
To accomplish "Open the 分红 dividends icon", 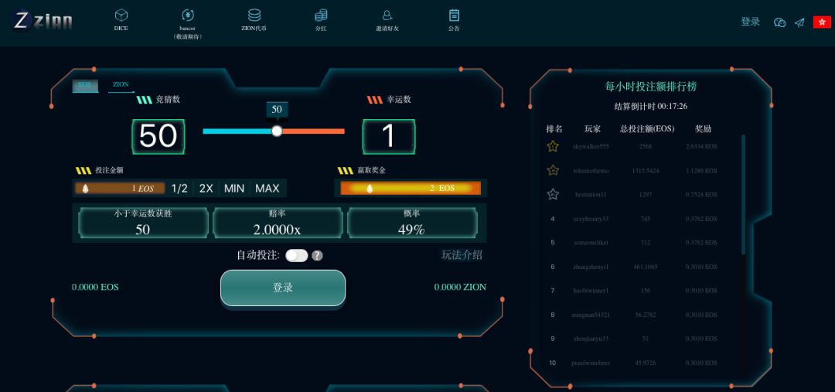I will tap(321, 15).
